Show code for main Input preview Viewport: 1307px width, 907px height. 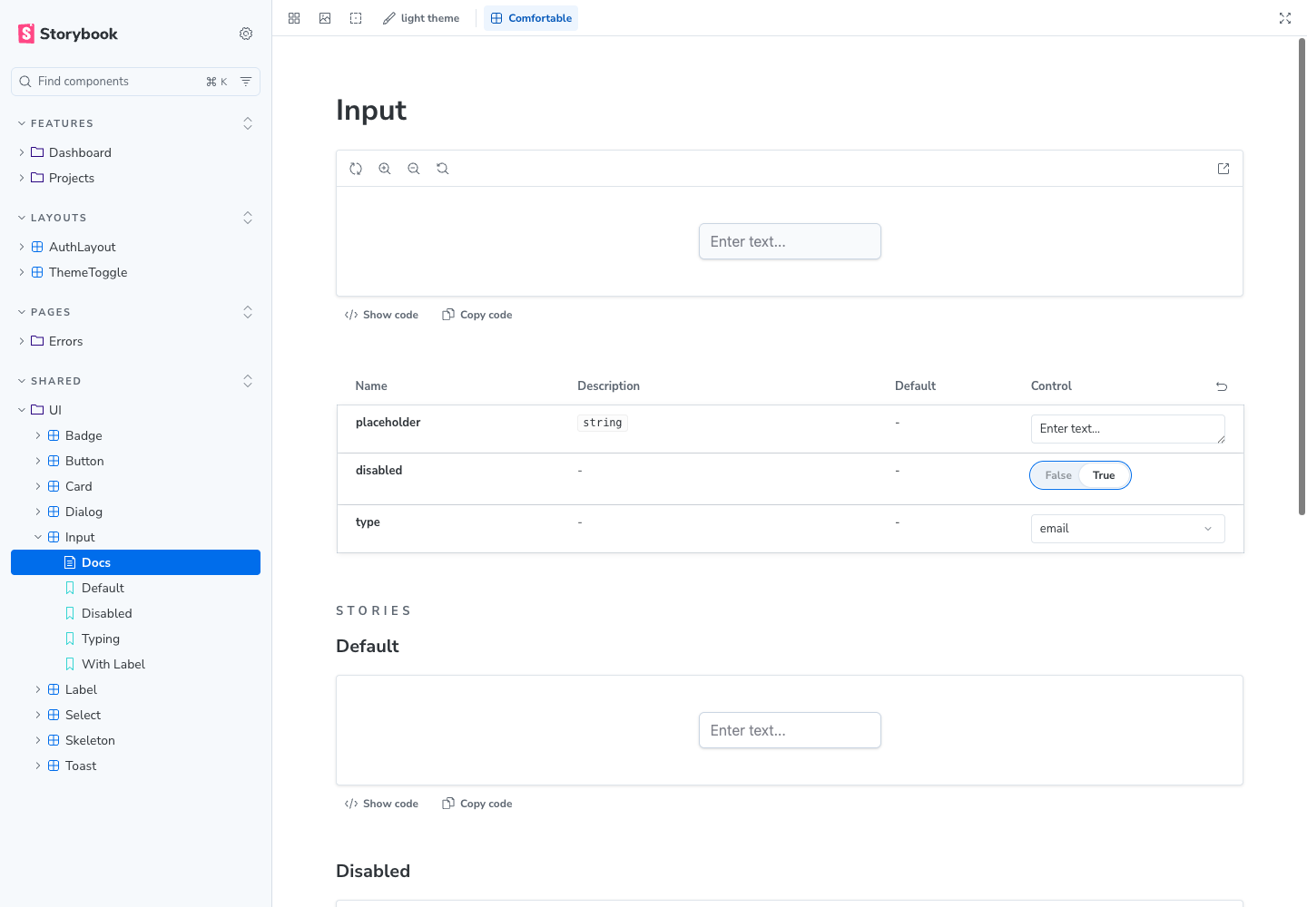coord(381,315)
